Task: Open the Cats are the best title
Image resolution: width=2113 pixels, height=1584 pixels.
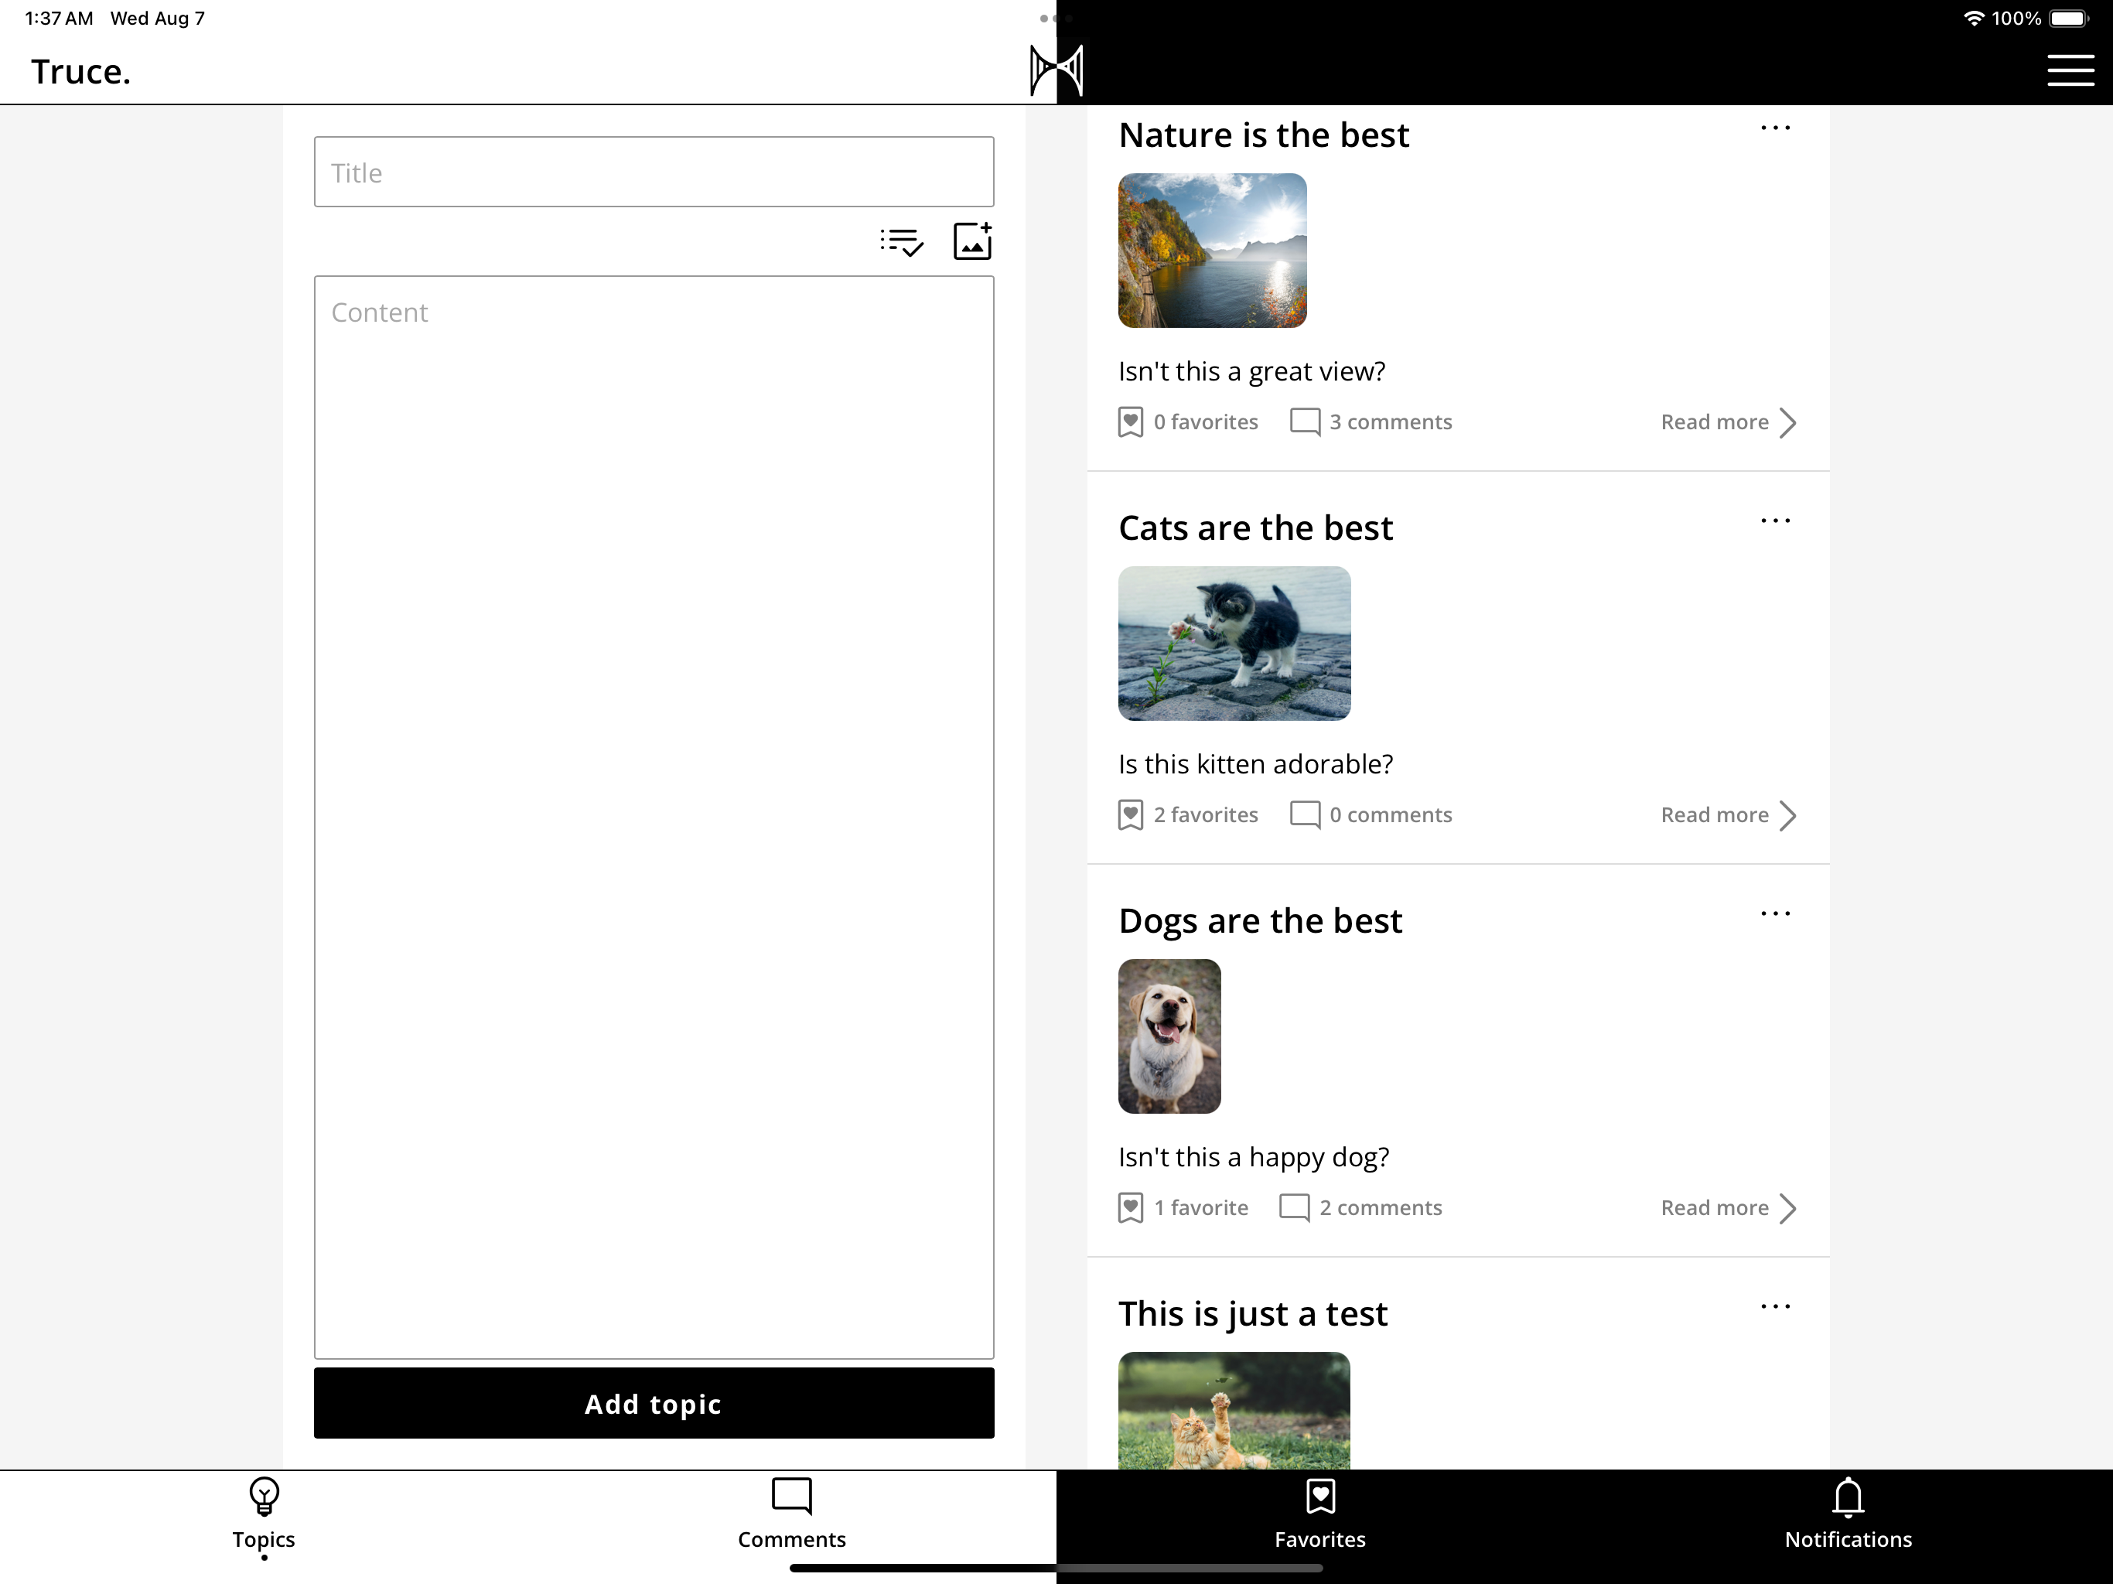Action: (1255, 527)
